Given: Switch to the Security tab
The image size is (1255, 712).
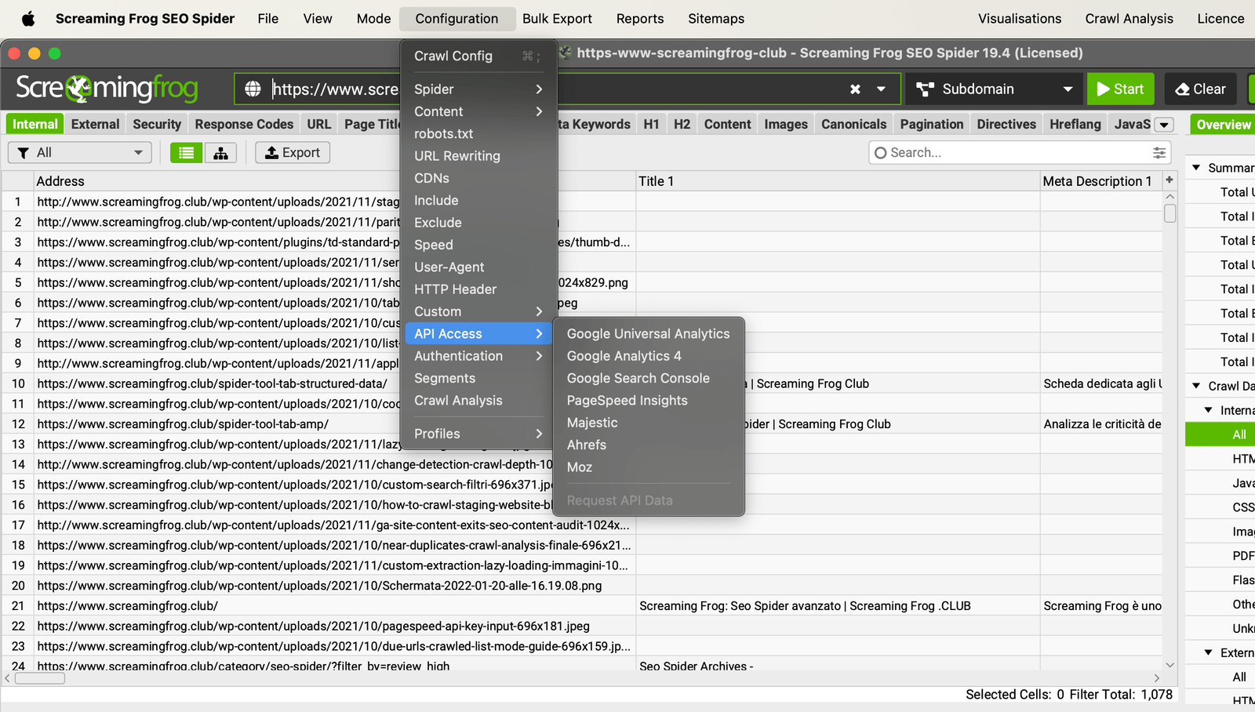Looking at the screenshot, I should click(157, 124).
